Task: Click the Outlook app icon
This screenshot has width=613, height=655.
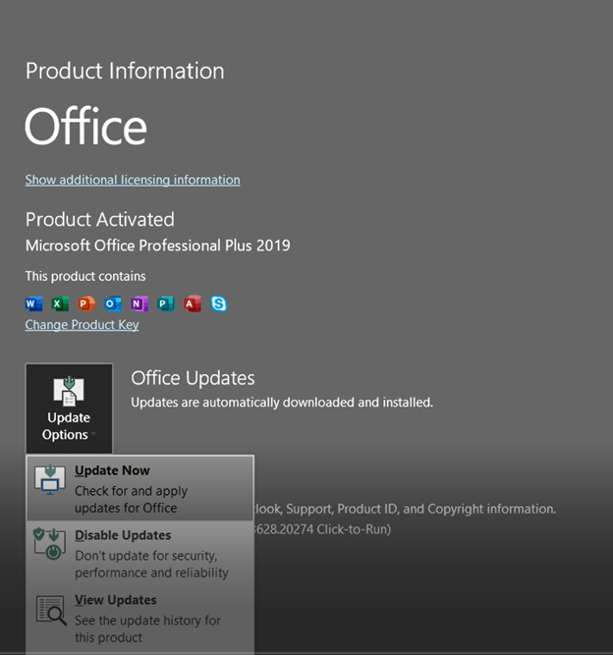Action: (x=113, y=303)
